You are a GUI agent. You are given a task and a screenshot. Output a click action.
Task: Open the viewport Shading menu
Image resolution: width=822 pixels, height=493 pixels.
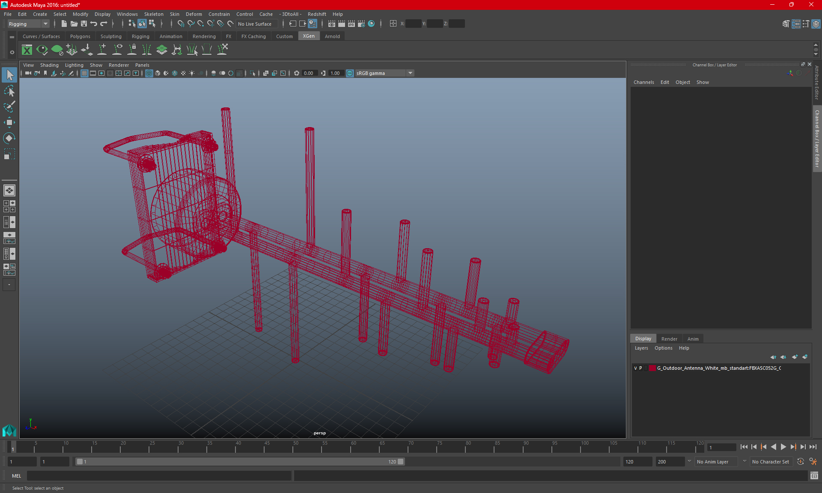click(x=49, y=65)
